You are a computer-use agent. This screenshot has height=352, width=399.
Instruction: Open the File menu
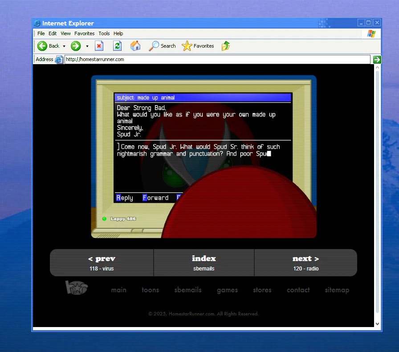pos(41,33)
